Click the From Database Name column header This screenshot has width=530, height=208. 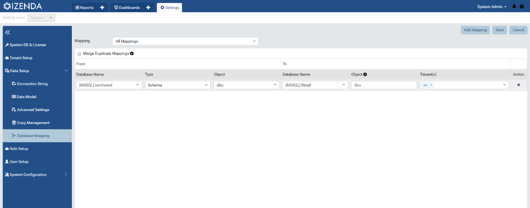(90, 74)
